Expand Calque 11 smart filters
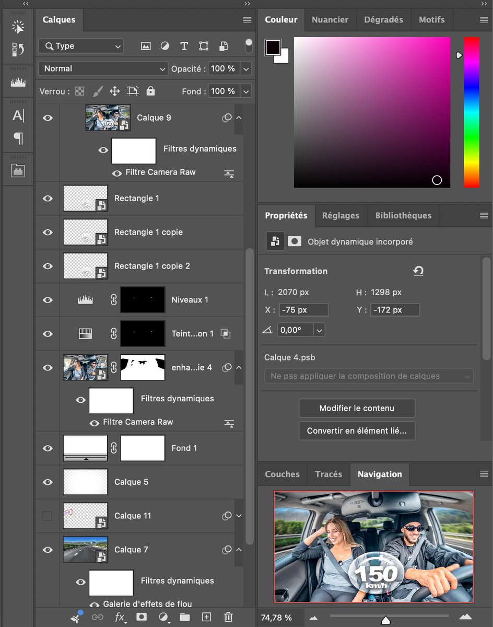Viewport: 493px width, 627px height. (x=239, y=516)
